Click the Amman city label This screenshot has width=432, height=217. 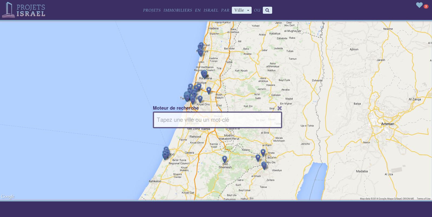point(387,124)
